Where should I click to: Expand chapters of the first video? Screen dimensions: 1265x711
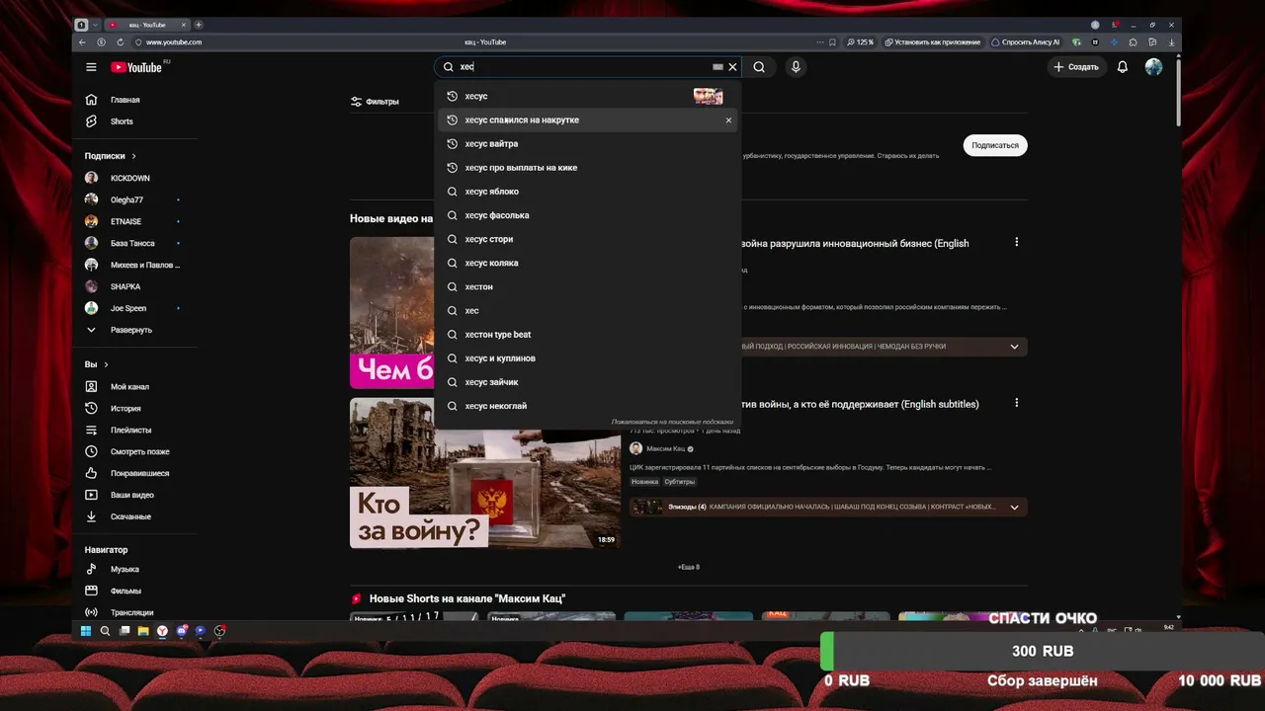pyautogui.click(x=1014, y=347)
